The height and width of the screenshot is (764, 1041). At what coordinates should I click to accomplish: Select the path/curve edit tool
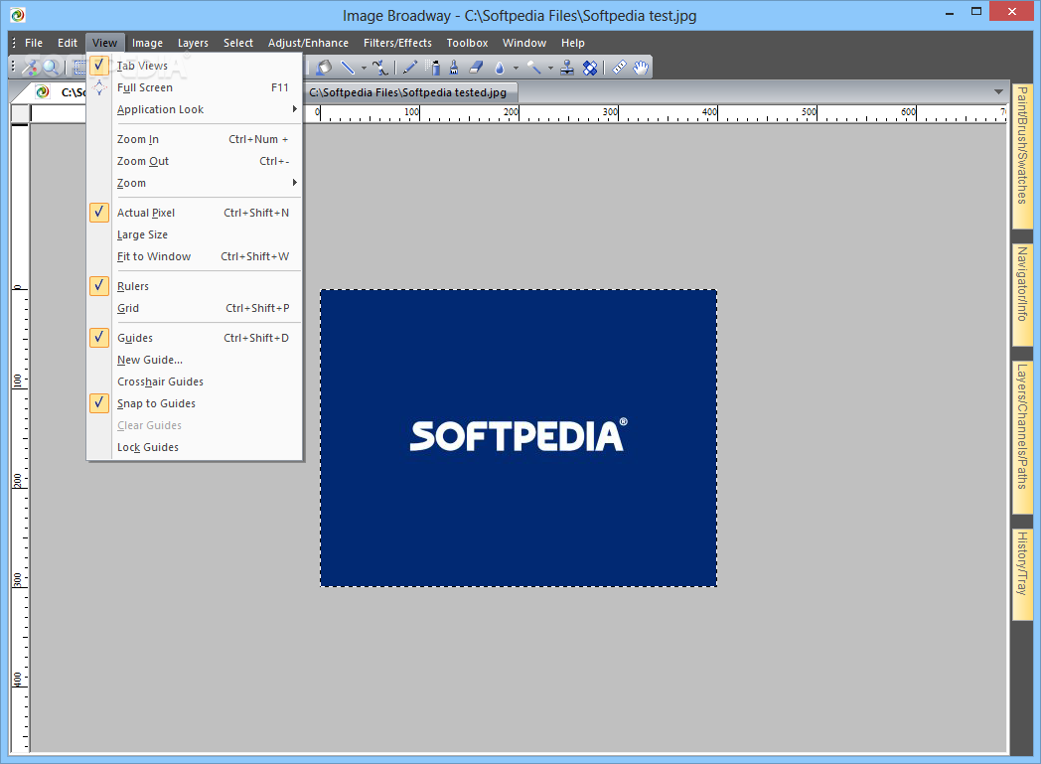(x=379, y=67)
